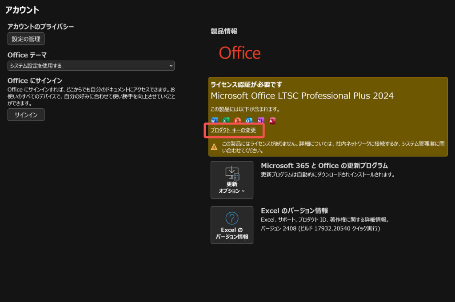The image size is (455, 302).
Task: Expand the 更新オプション menu button
Action: [x=232, y=180]
